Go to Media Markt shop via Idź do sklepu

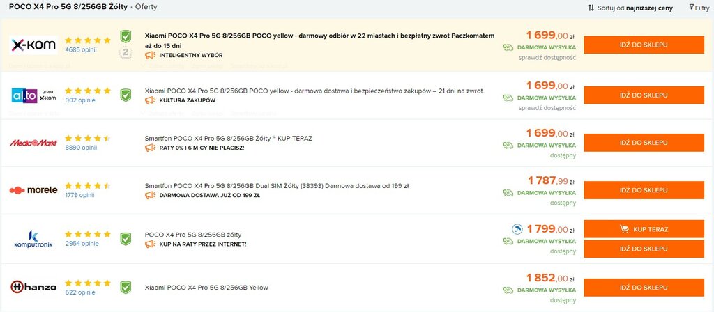644,143
